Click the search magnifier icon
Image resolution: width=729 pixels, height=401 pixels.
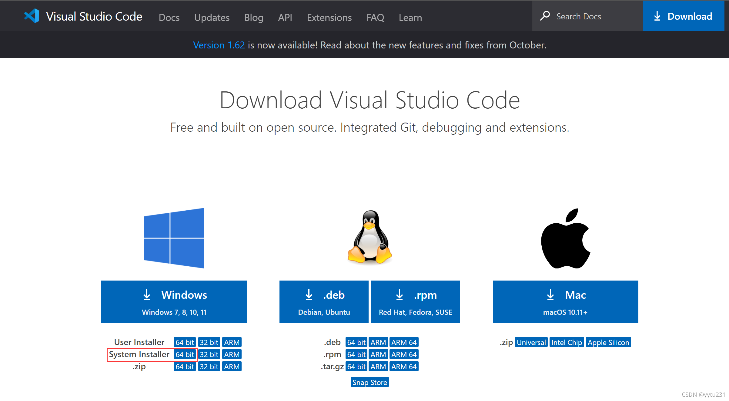coord(545,16)
